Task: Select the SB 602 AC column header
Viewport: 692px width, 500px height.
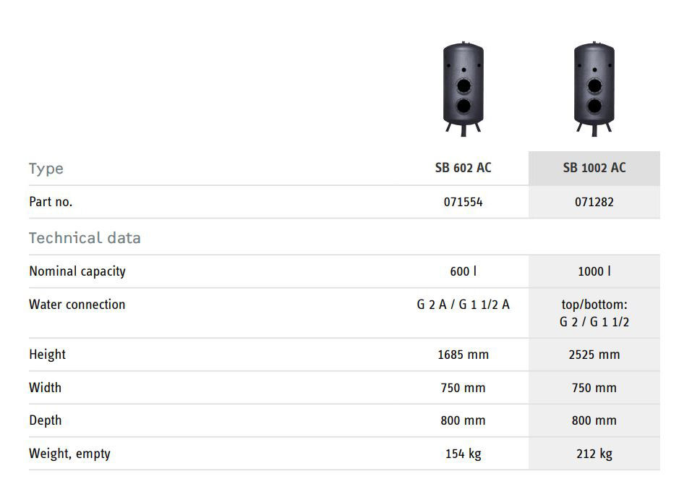Action: pyautogui.click(x=463, y=168)
